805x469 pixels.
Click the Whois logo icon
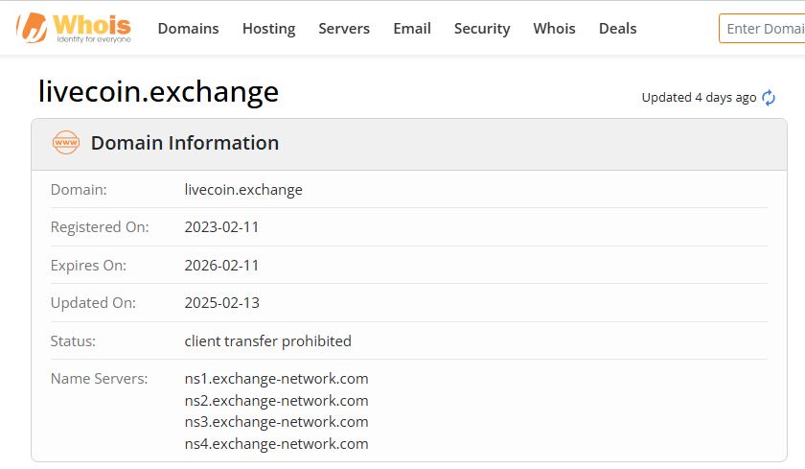tap(74, 28)
